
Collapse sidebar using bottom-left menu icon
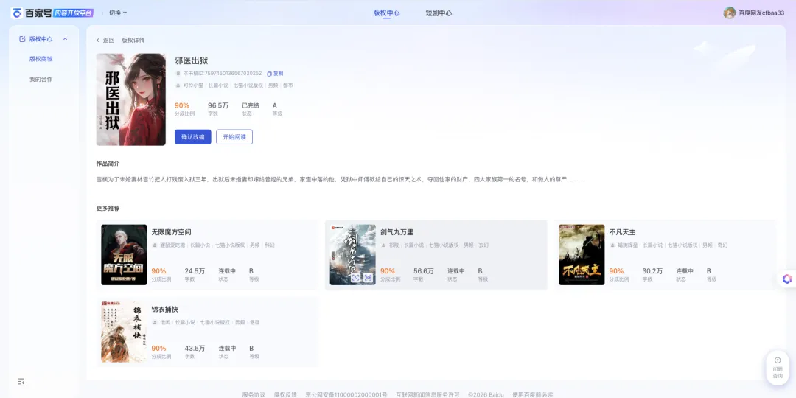(21, 381)
